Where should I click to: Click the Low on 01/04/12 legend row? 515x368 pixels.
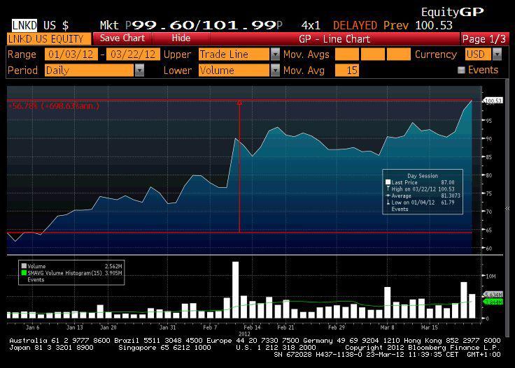[421, 203]
